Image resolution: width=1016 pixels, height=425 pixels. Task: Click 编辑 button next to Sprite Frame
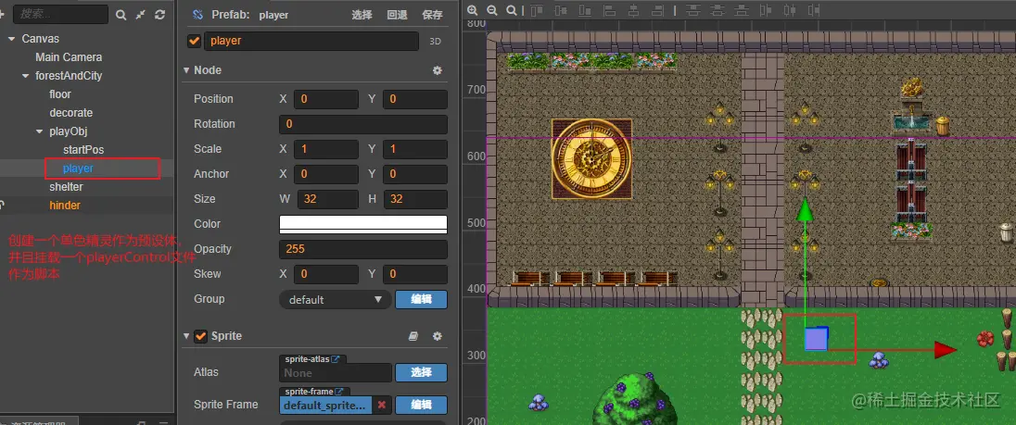click(421, 405)
